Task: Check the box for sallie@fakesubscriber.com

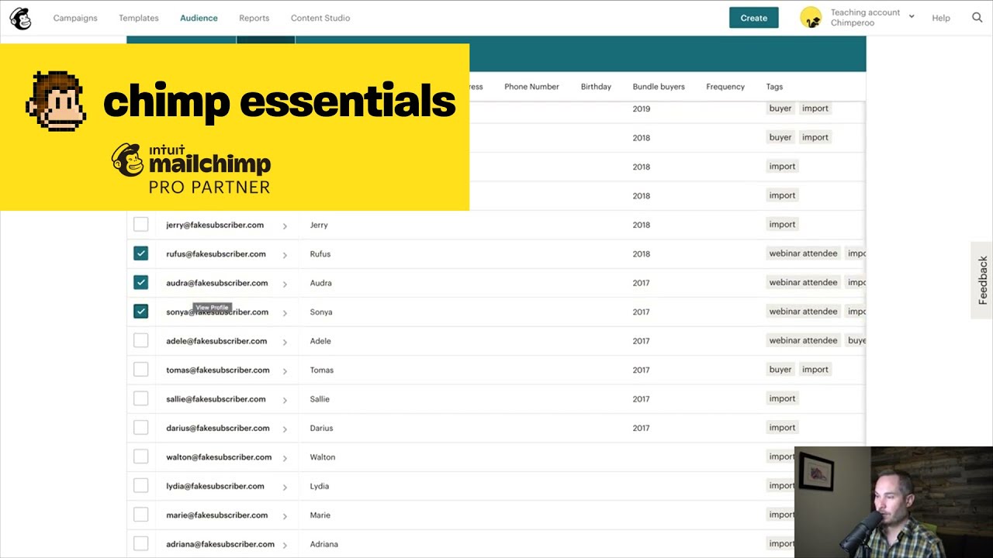Action: (x=140, y=399)
